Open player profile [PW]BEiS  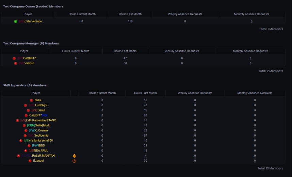(x=38, y=145)
